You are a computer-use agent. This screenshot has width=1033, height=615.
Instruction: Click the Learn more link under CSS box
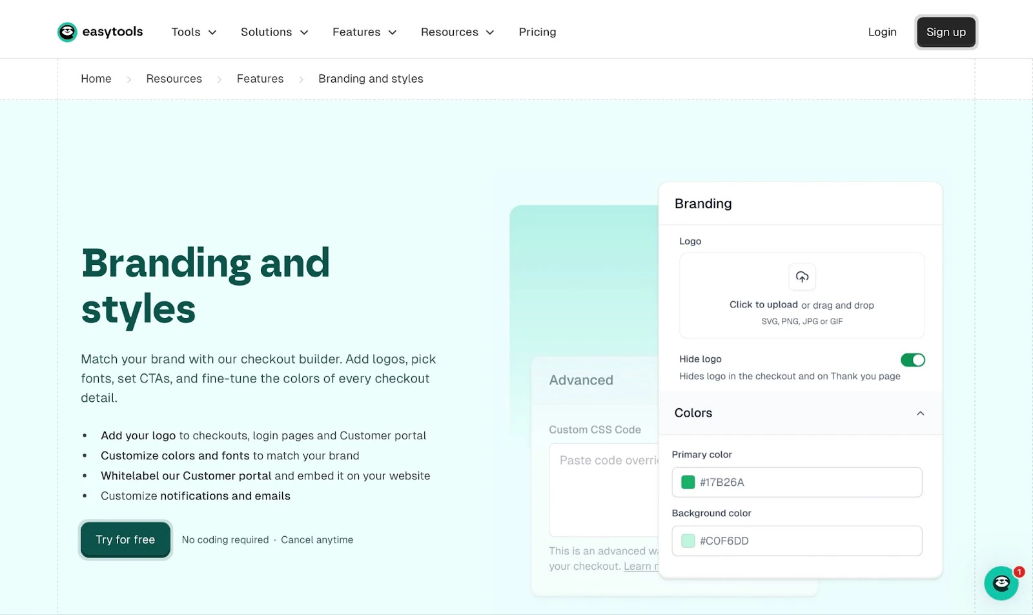pos(641,567)
